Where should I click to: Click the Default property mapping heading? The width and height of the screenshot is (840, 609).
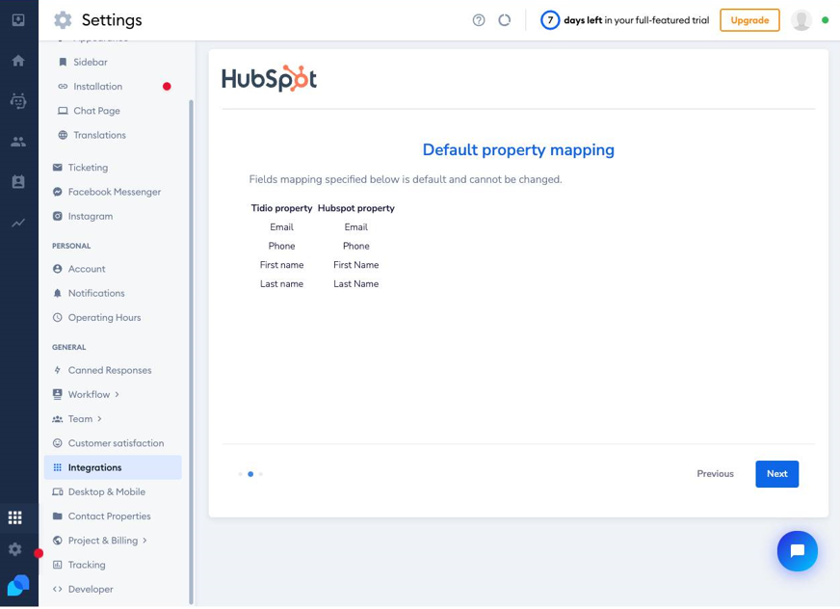point(518,149)
